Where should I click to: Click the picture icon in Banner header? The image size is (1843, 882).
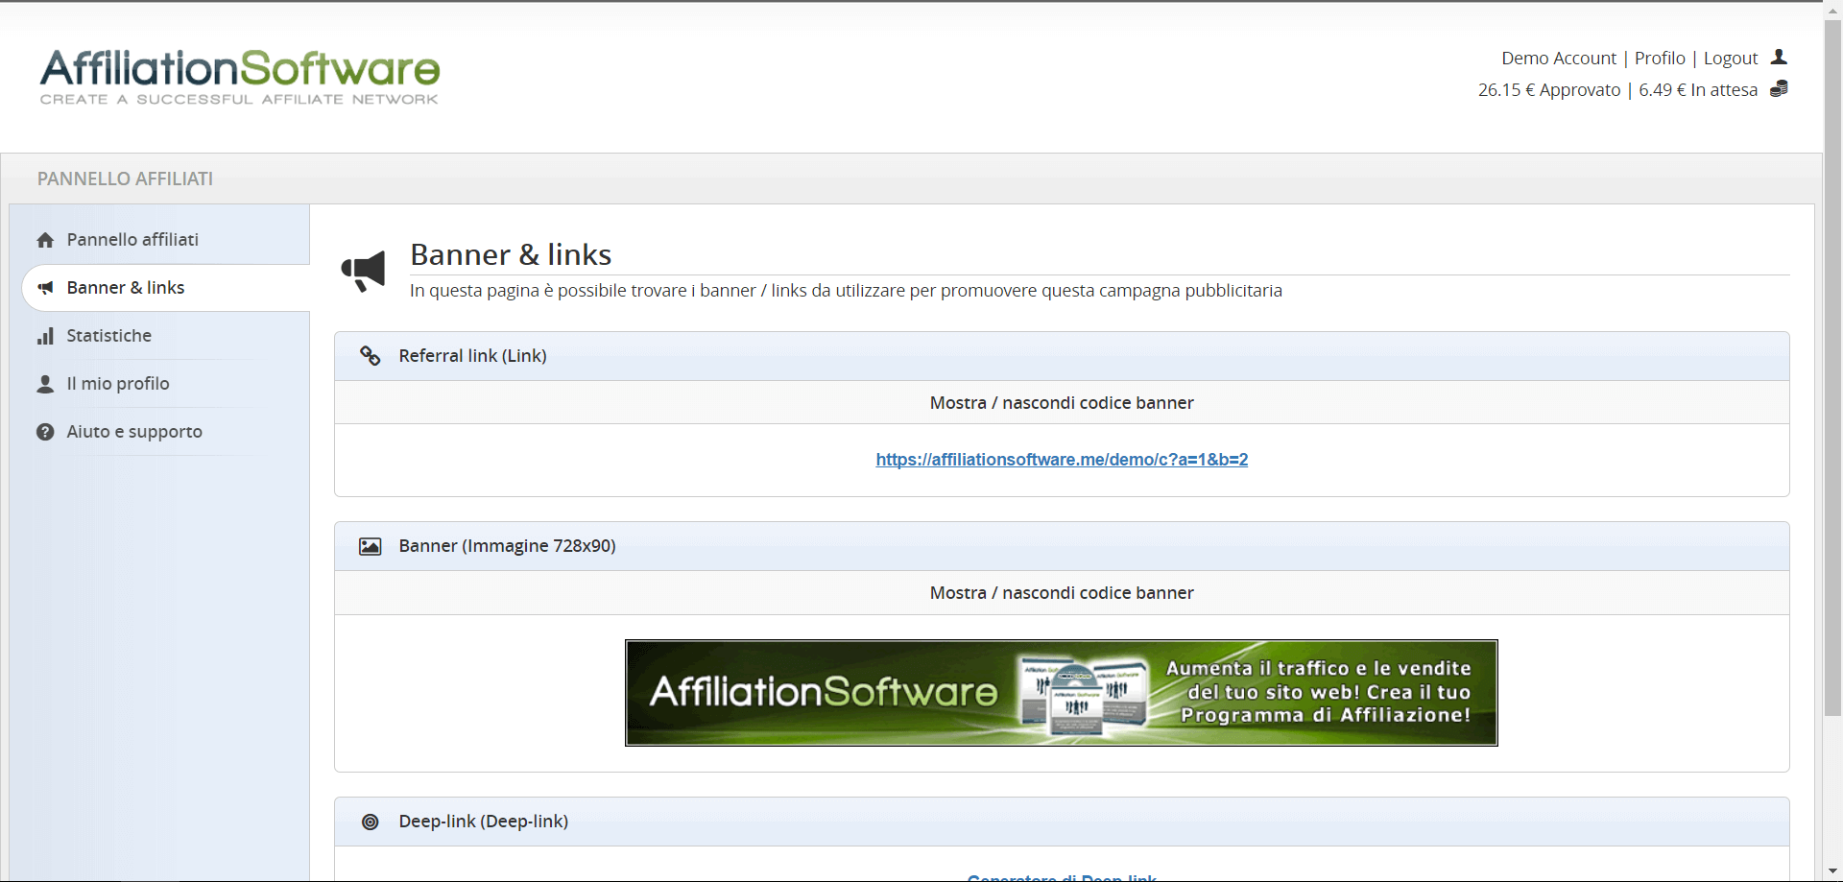coord(370,546)
